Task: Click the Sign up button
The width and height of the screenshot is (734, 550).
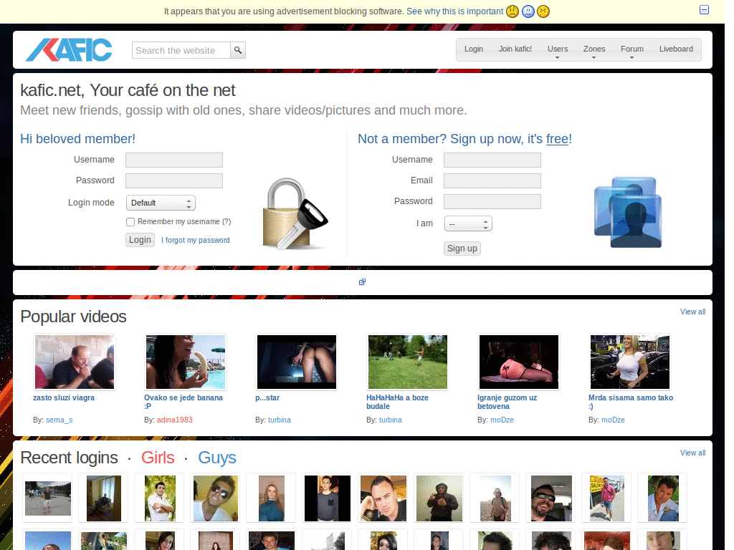Action: [x=462, y=249]
